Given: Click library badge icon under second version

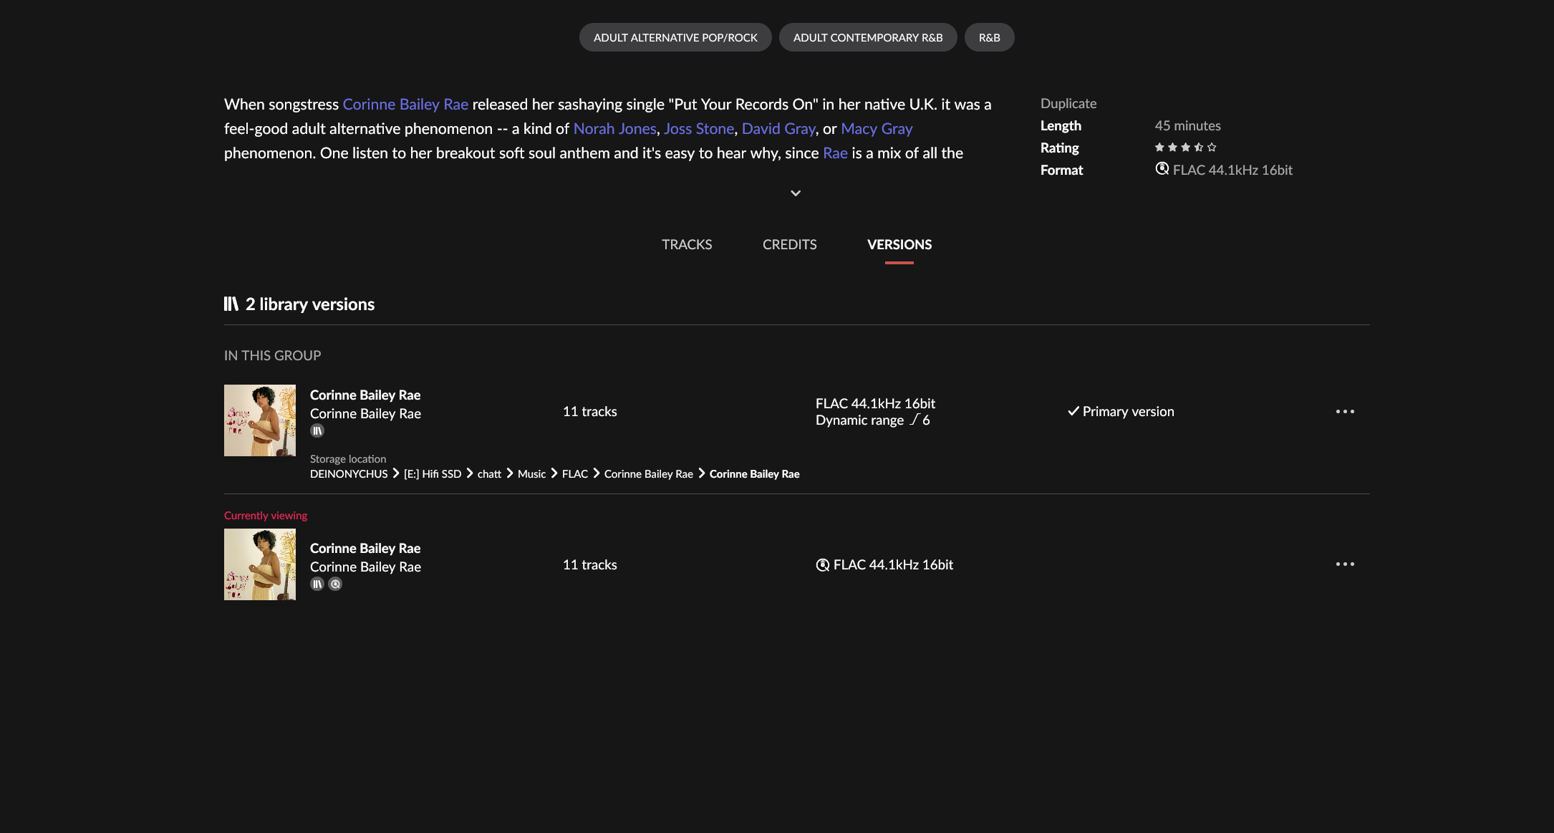Looking at the screenshot, I should 317,584.
